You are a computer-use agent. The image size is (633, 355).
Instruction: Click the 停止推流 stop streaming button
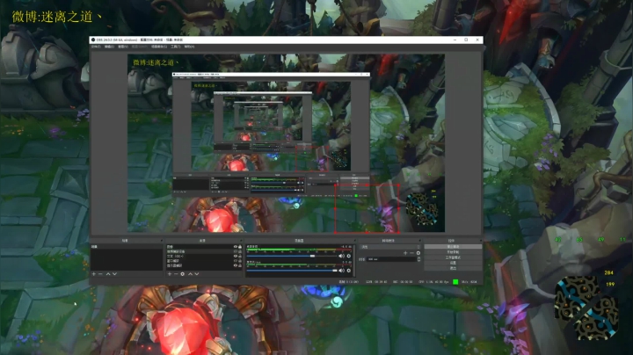click(x=453, y=247)
